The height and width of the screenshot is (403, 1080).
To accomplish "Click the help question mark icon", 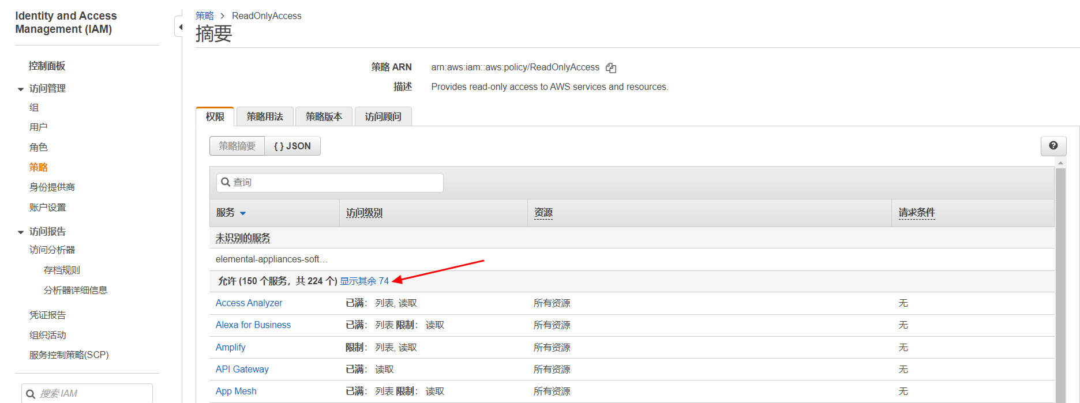I will coord(1053,146).
